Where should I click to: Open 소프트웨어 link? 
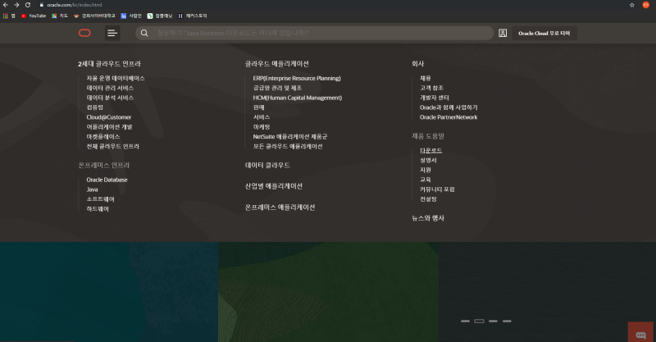coord(100,198)
